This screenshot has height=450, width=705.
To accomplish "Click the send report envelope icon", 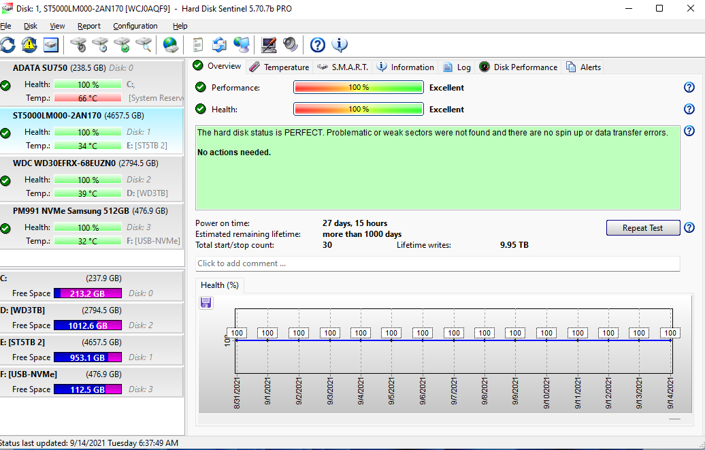I will 219,44.
